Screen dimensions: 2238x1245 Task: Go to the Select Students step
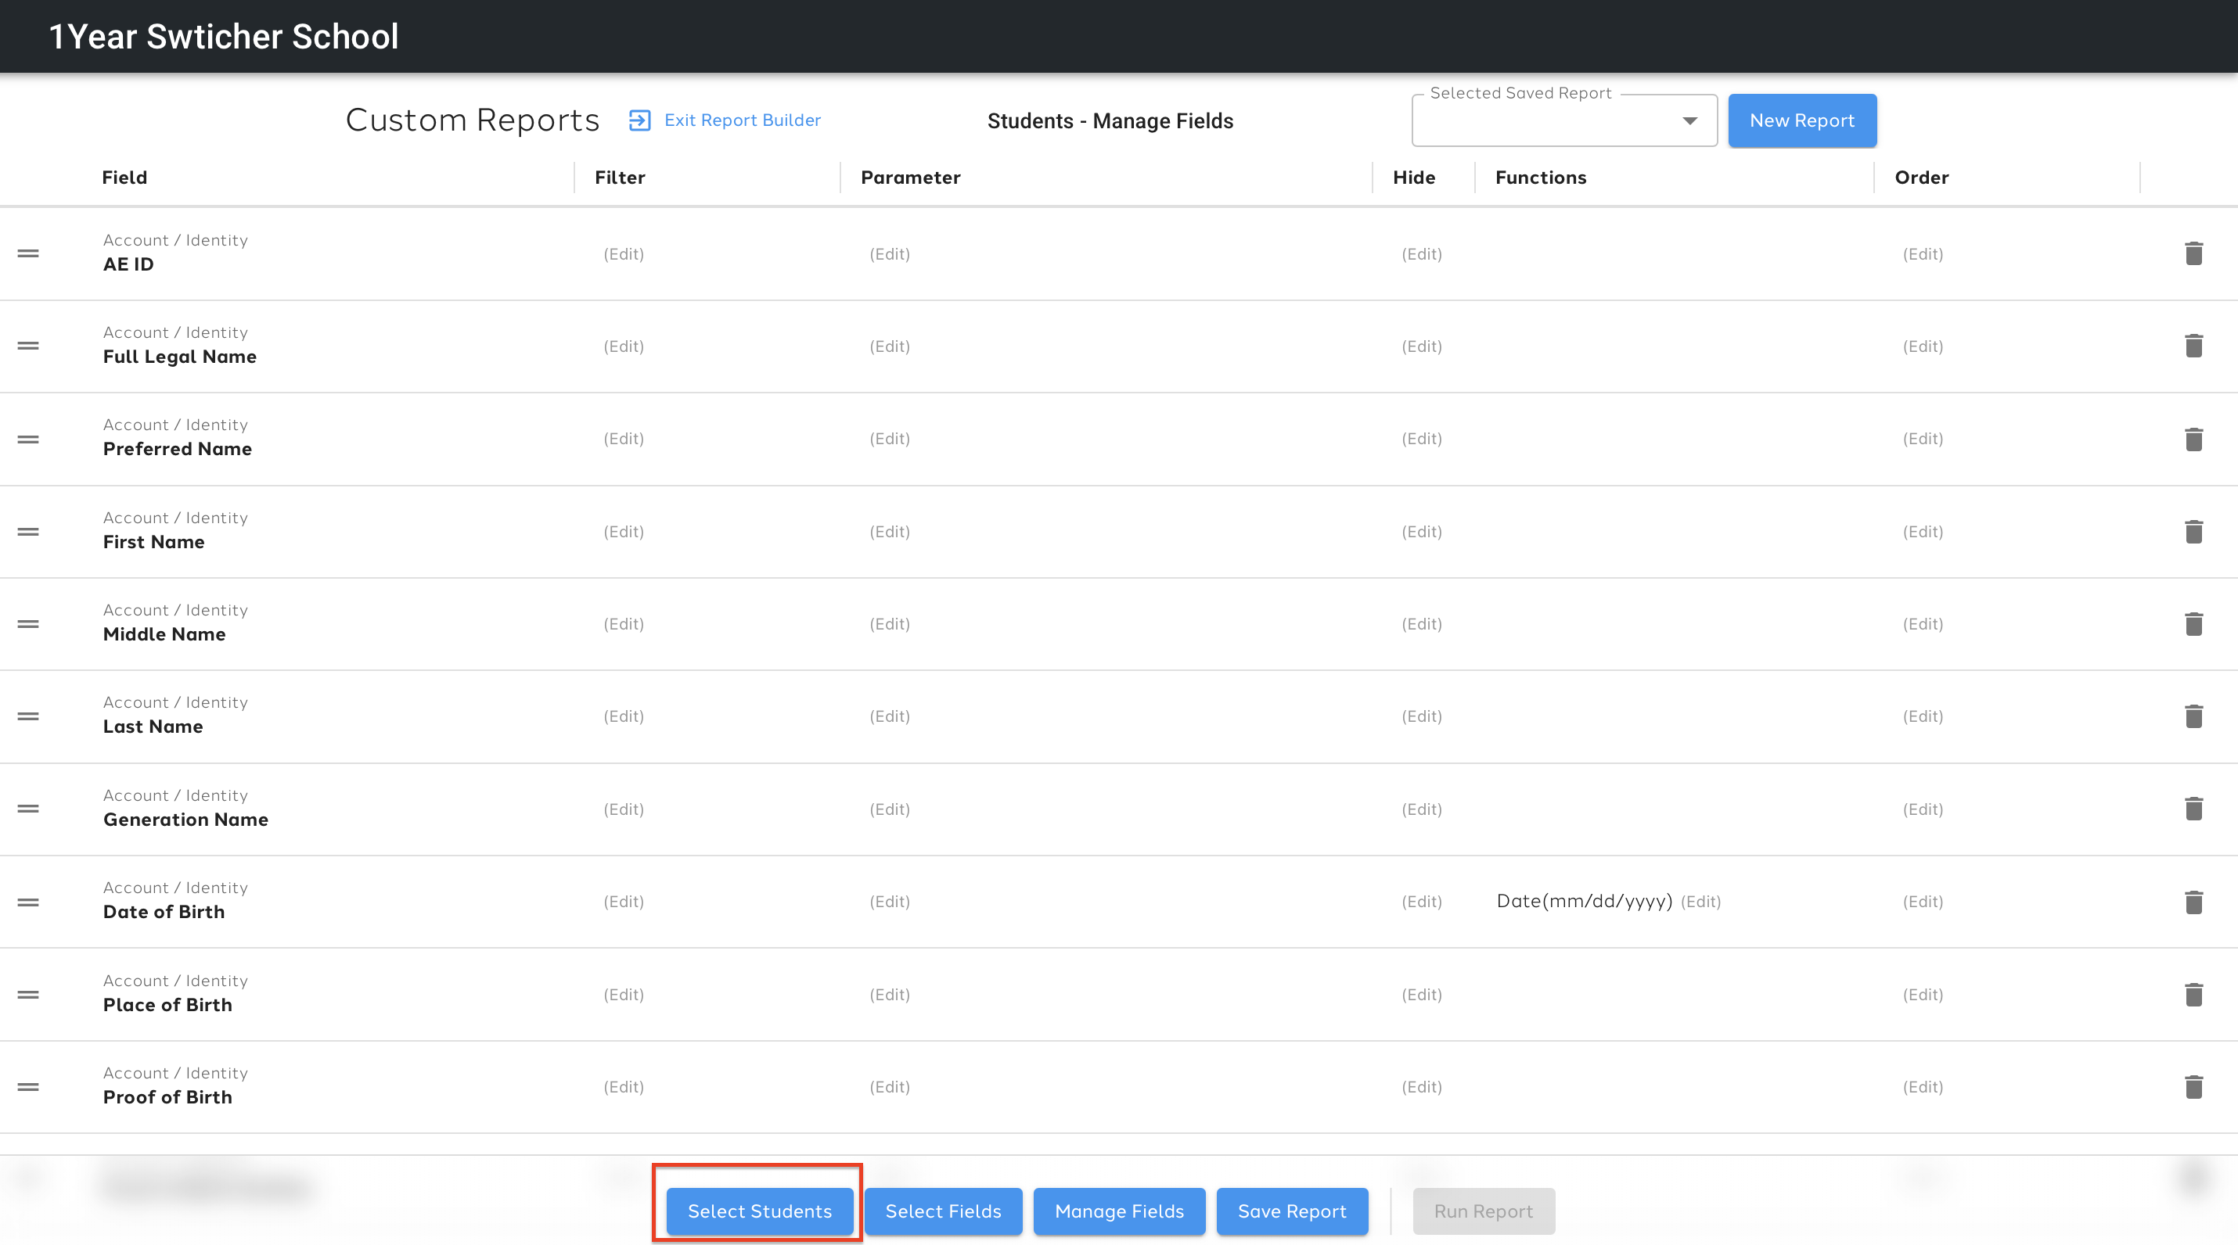coord(759,1211)
